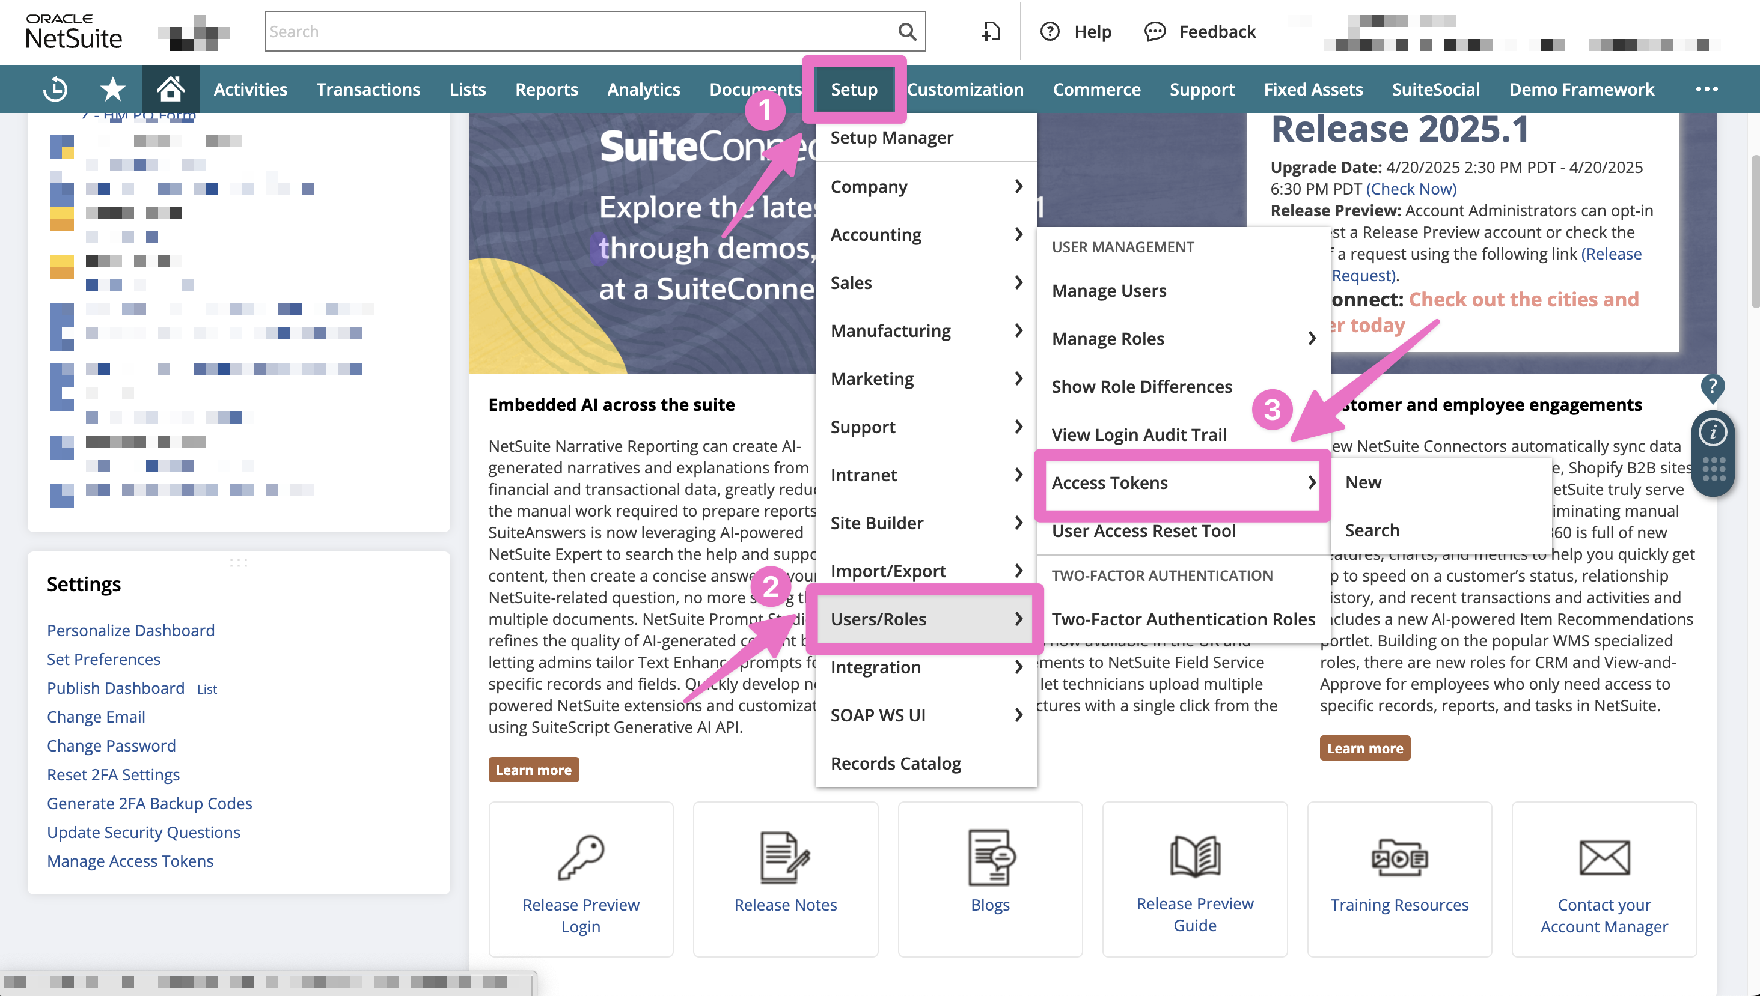Click Reset 2FA Settings link
Image resolution: width=1760 pixels, height=996 pixels.
click(x=113, y=774)
